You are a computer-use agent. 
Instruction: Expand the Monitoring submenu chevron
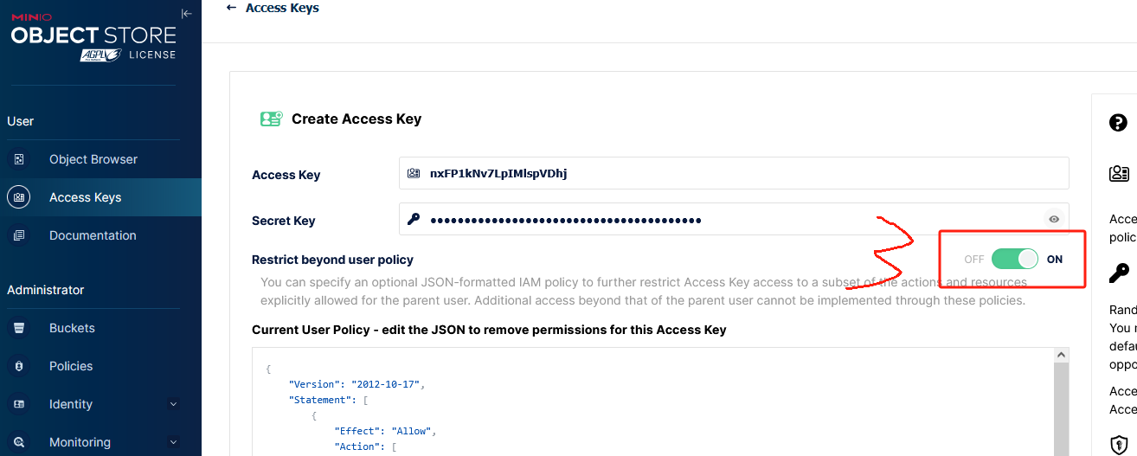coord(173,442)
